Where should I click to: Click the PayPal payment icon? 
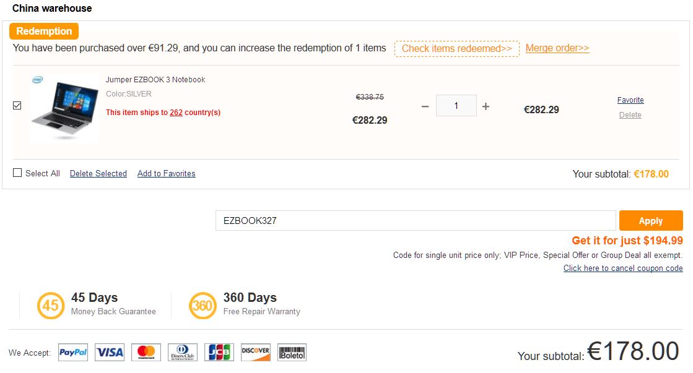pos(73,353)
